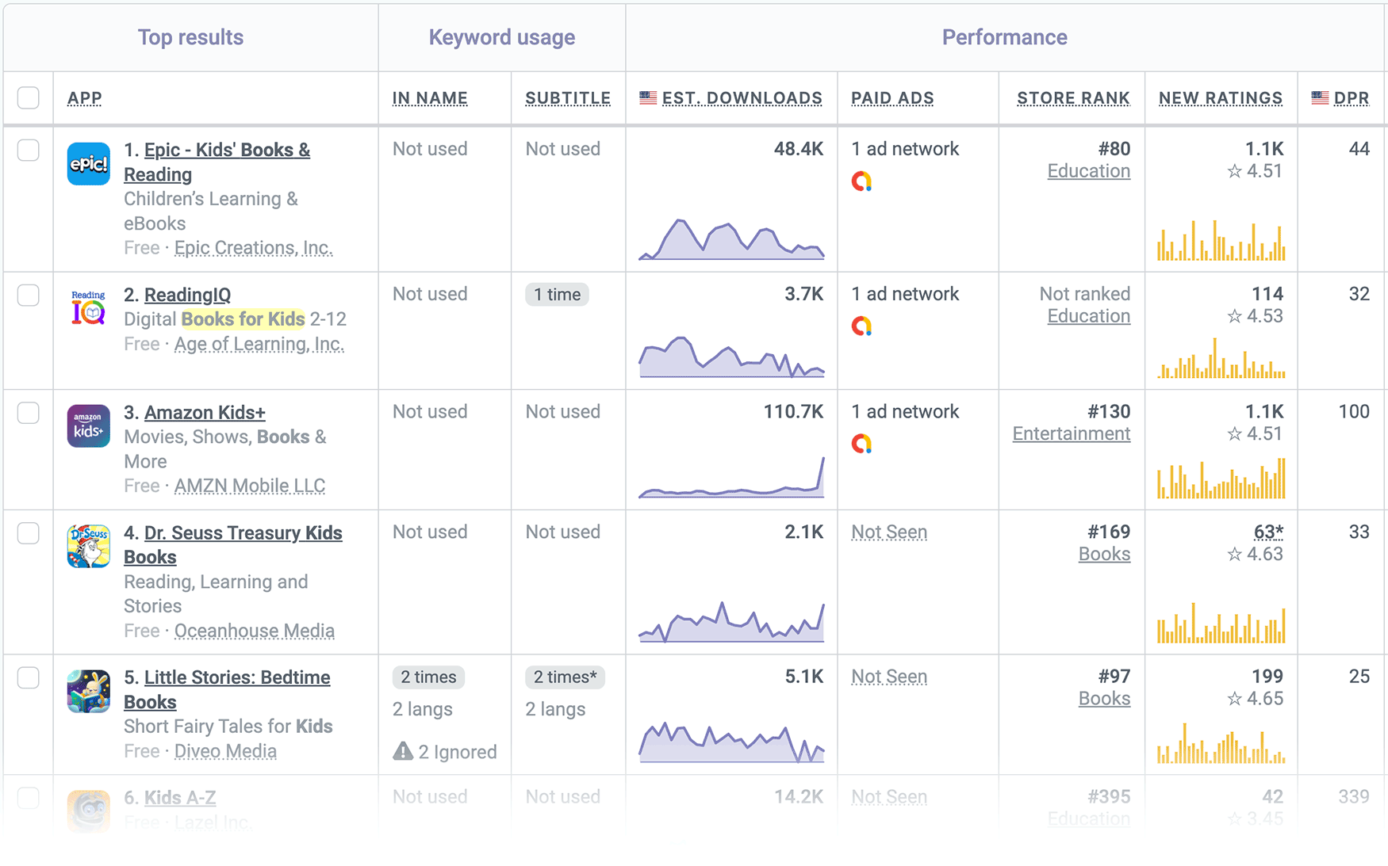
Task: Click the Dr. Seuss new ratings bar chart
Action: (x=1221, y=623)
